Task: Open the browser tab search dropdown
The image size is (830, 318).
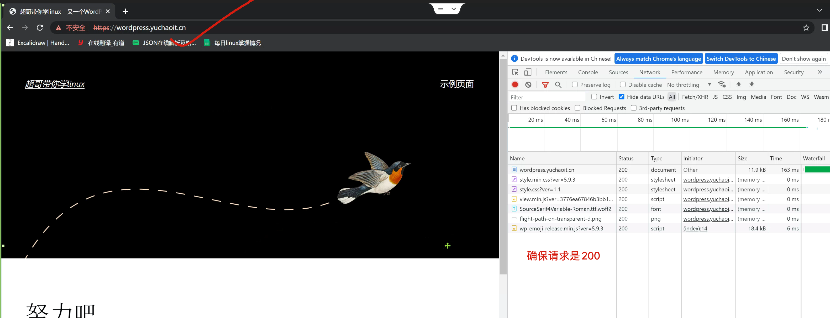Action: coord(819,10)
